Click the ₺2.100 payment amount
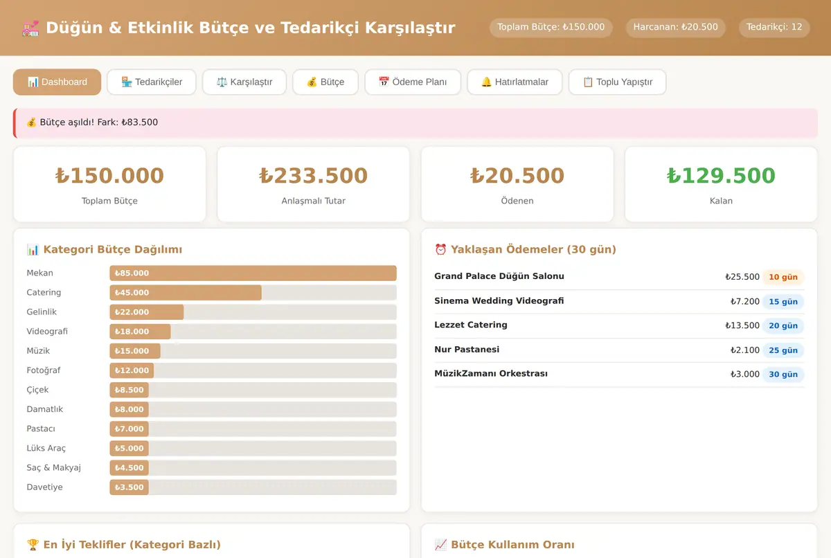The width and height of the screenshot is (831, 558). click(x=745, y=350)
